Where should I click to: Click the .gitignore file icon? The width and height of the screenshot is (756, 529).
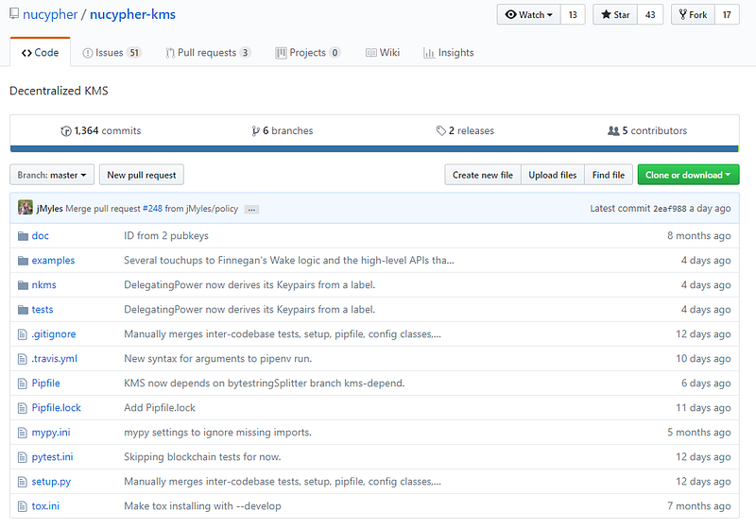pyautogui.click(x=22, y=334)
